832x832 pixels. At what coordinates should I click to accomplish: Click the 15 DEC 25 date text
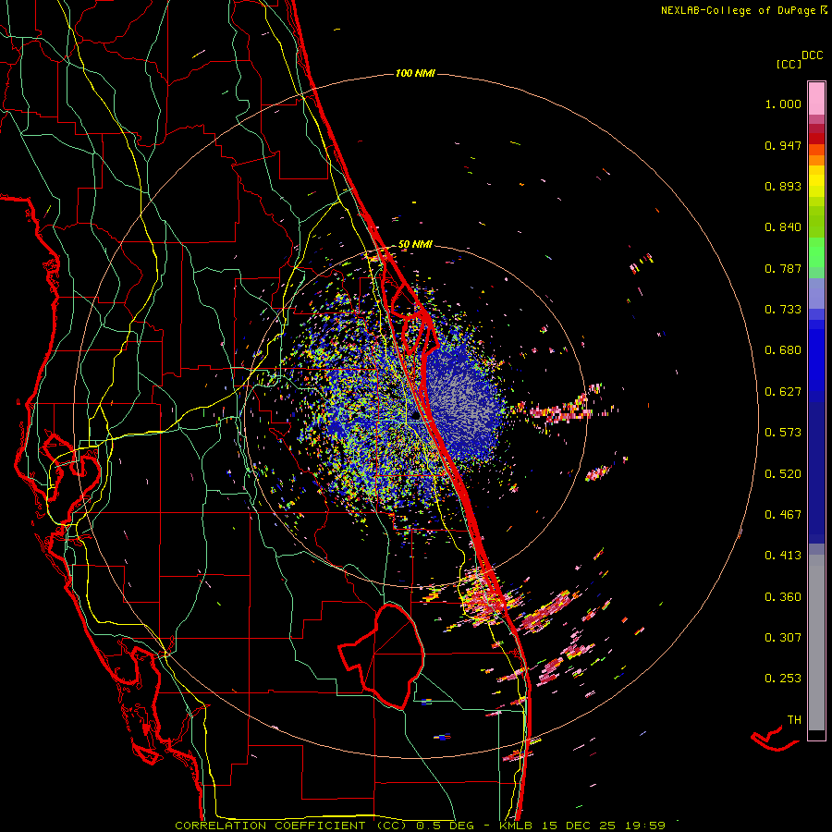tap(579, 826)
